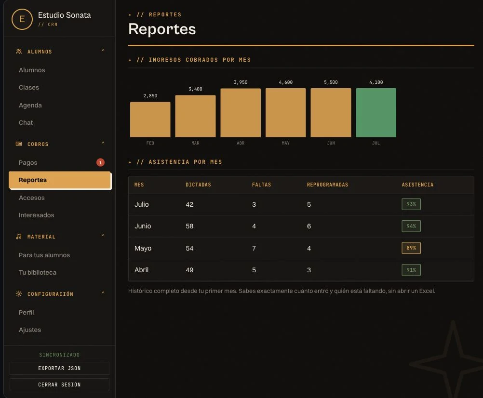Click the Julio row month name
This screenshot has width=483, height=398.
coord(142,204)
